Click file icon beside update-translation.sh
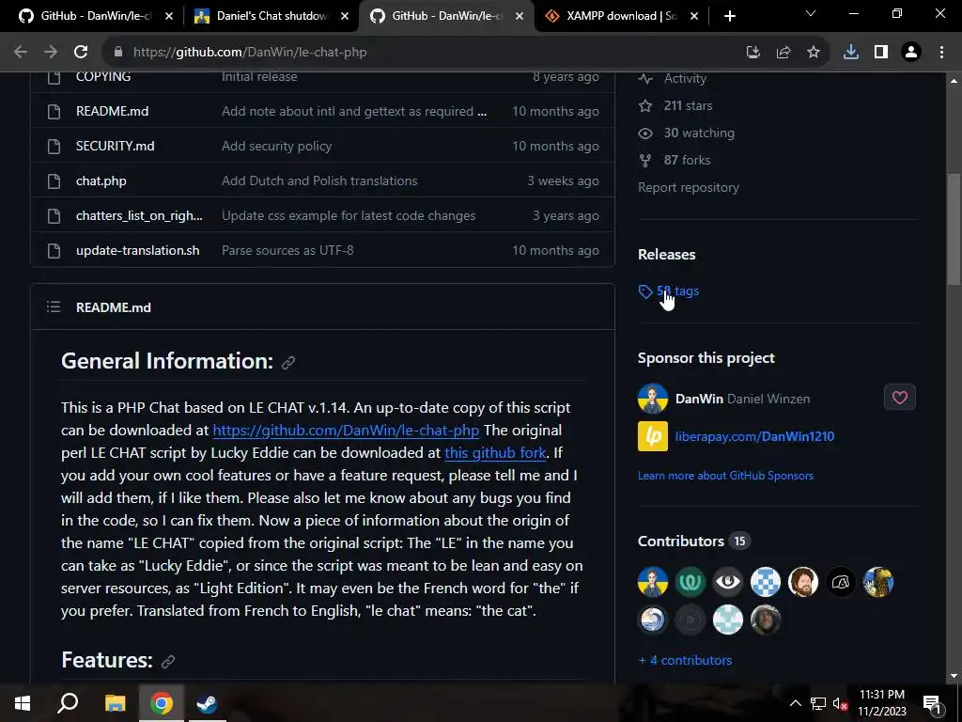Image resolution: width=962 pixels, height=722 pixels. pos(54,250)
